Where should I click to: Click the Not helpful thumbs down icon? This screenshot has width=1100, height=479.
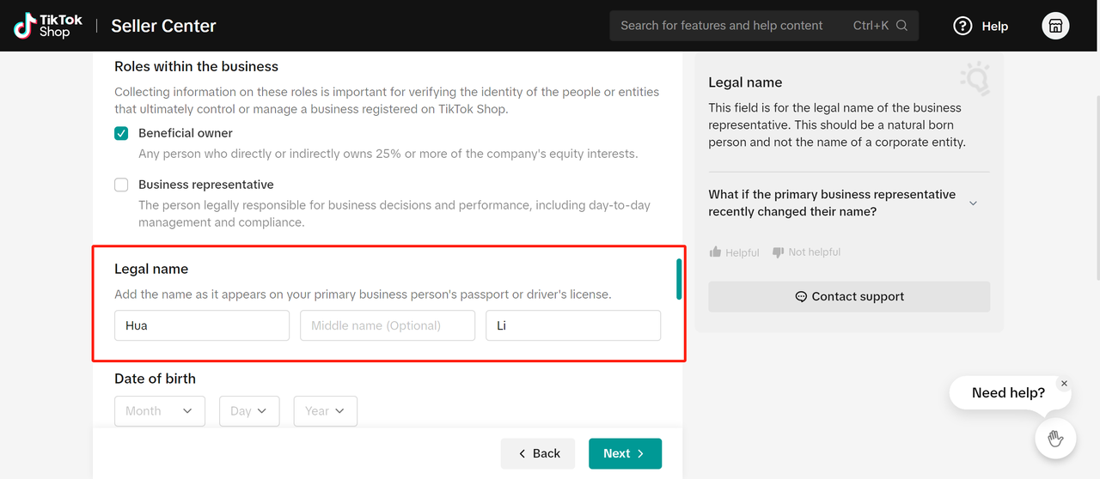(x=778, y=252)
